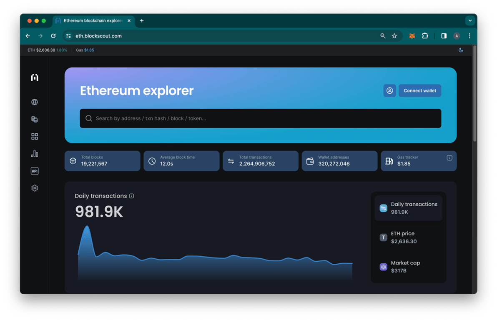The image size is (497, 320).
Task: Select the globe blockchain icon in the sidebar
Action: pos(35,102)
